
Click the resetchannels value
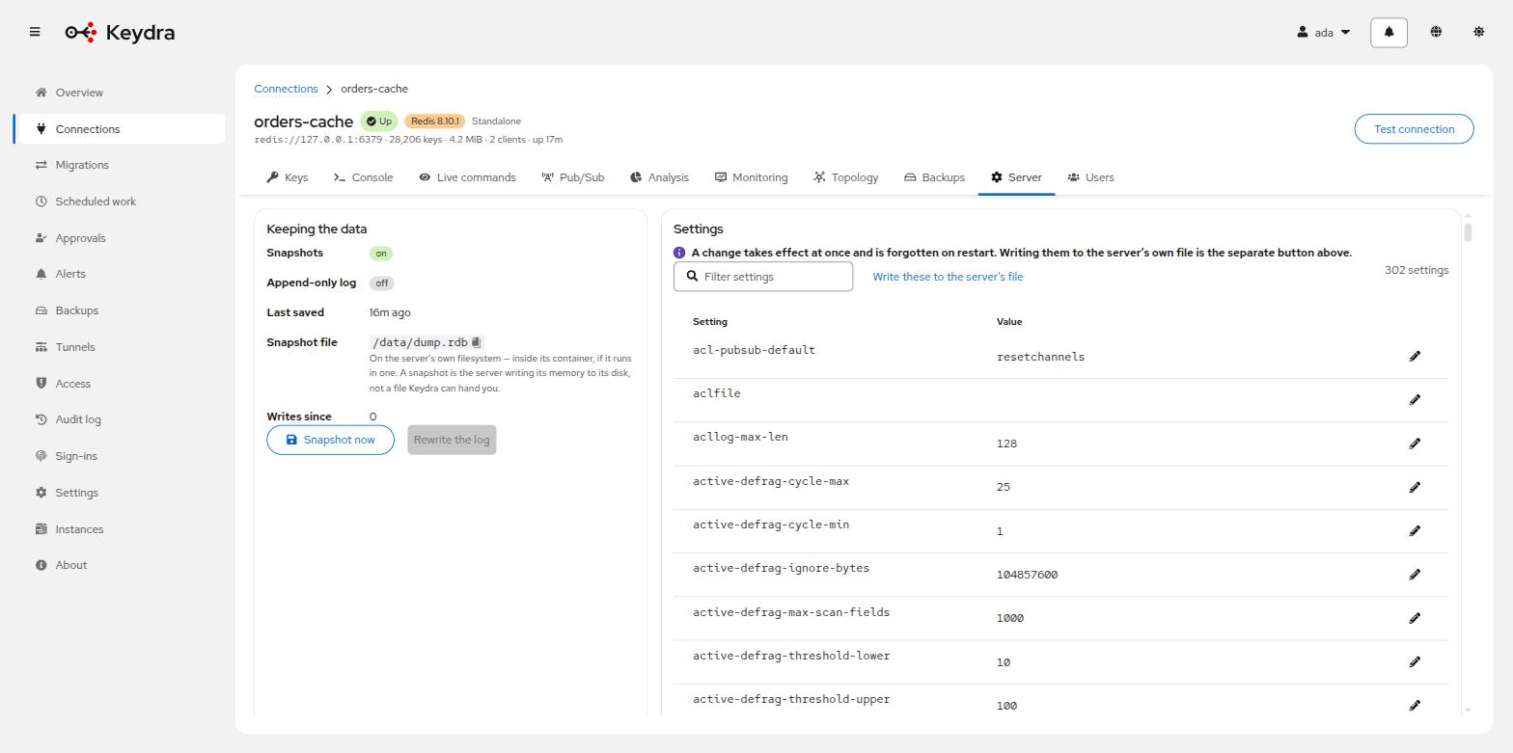coord(1040,357)
